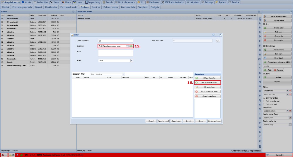Tick the Only non null checkbox

264,104
